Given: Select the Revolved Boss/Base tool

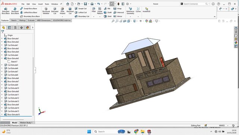Looking at the screenshot, I should click(x=15, y=11).
